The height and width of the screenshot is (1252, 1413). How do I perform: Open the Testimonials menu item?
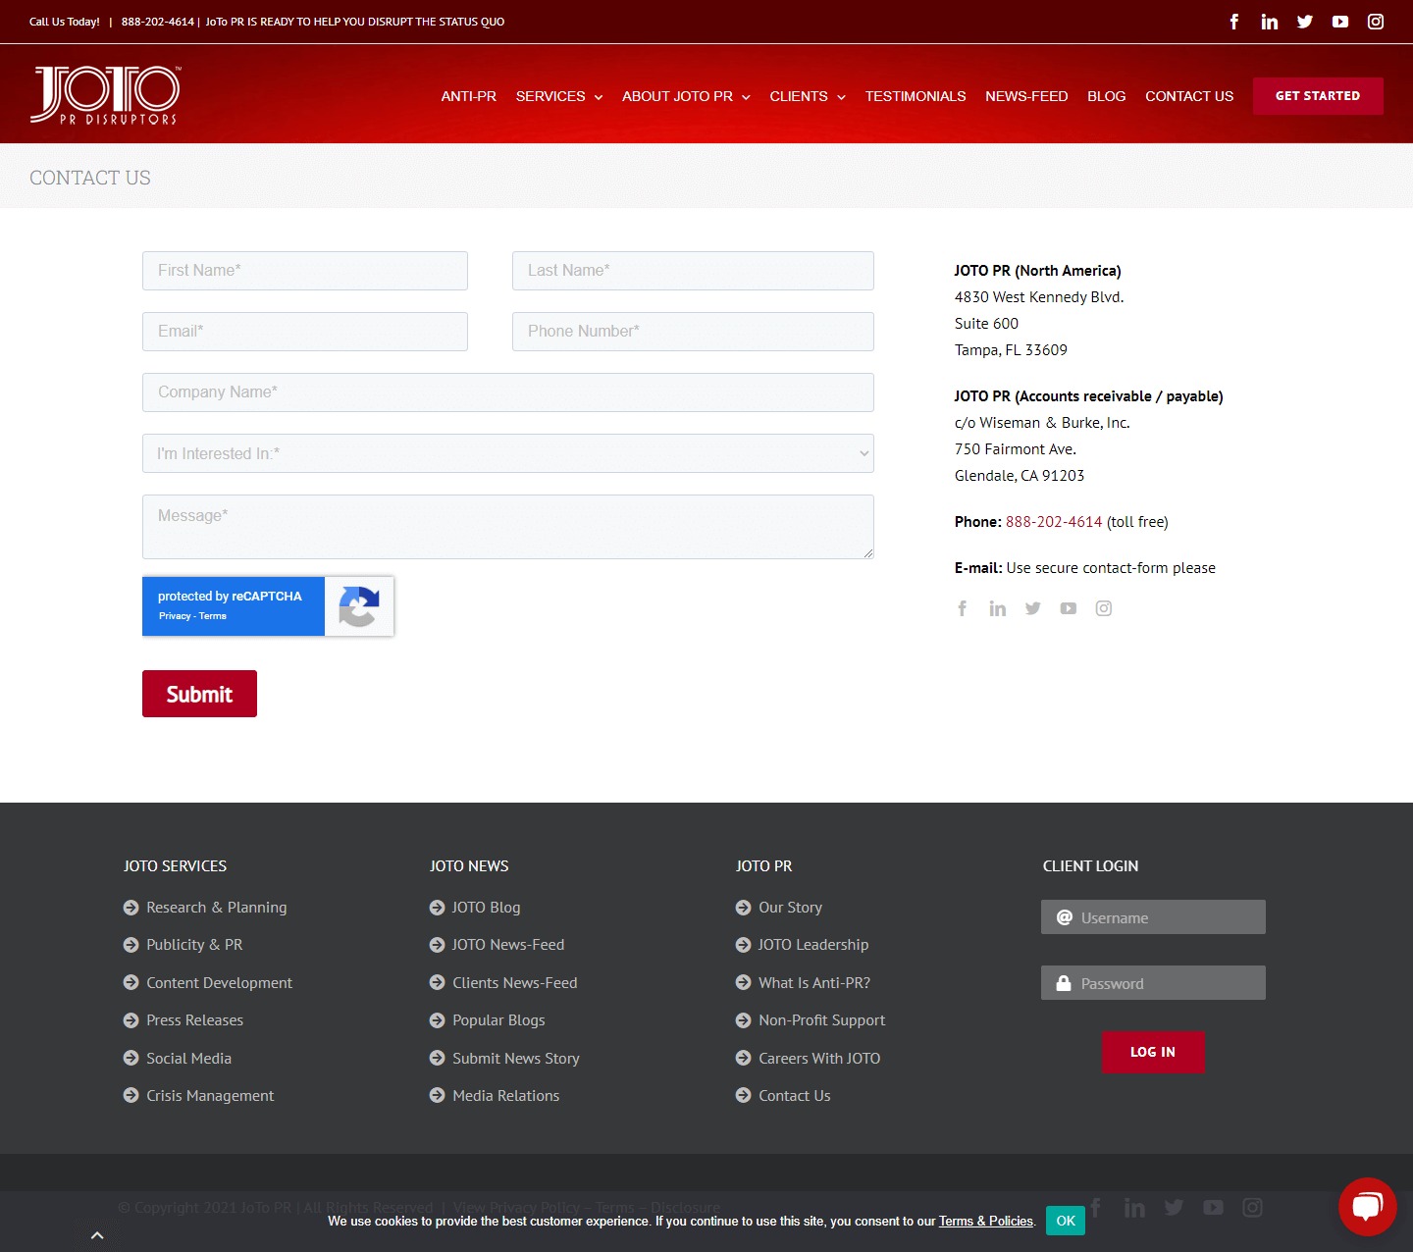(915, 96)
